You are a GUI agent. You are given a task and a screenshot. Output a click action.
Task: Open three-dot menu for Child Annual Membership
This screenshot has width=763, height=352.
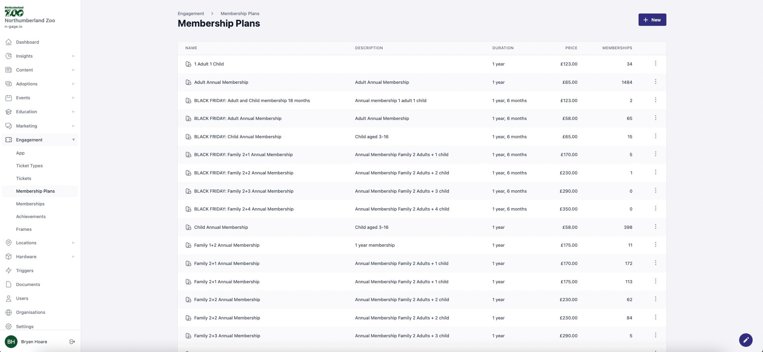pos(655,227)
